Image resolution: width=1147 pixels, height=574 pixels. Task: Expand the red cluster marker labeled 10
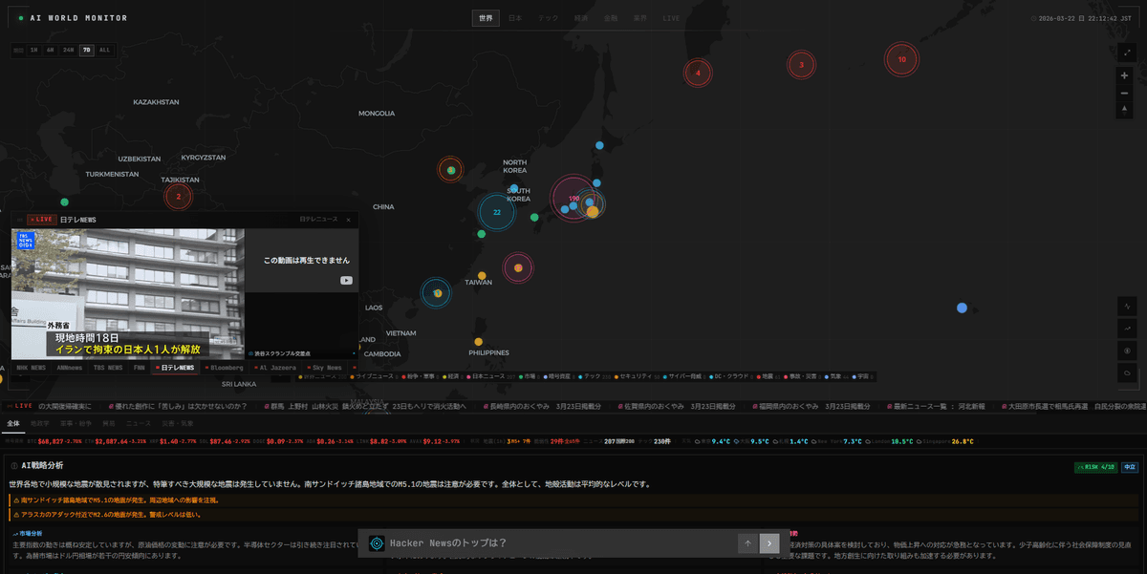click(x=901, y=59)
